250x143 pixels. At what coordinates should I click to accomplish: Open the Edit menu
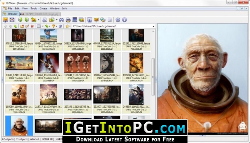tap(17, 9)
